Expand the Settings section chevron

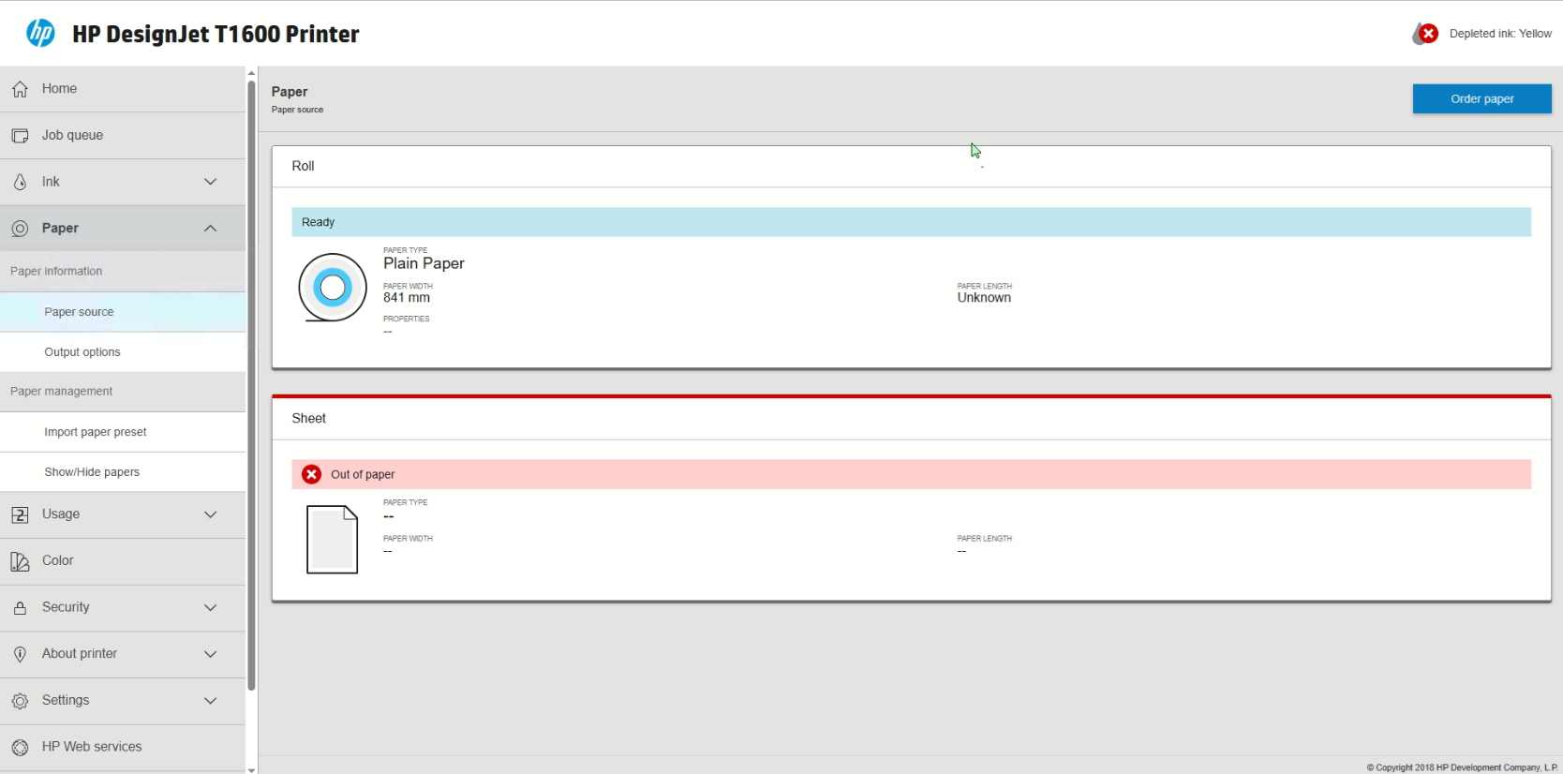pyautogui.click(x=211, y=701)
